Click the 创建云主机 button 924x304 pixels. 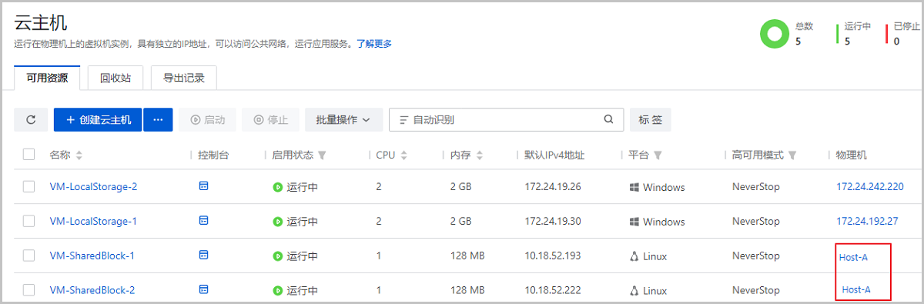coord(98,120)
